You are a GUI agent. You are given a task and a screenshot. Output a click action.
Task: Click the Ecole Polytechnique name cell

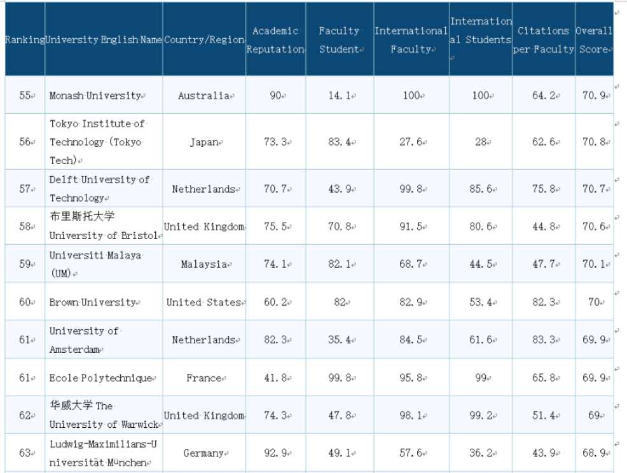pyautogui.click(x=102, y=378)
